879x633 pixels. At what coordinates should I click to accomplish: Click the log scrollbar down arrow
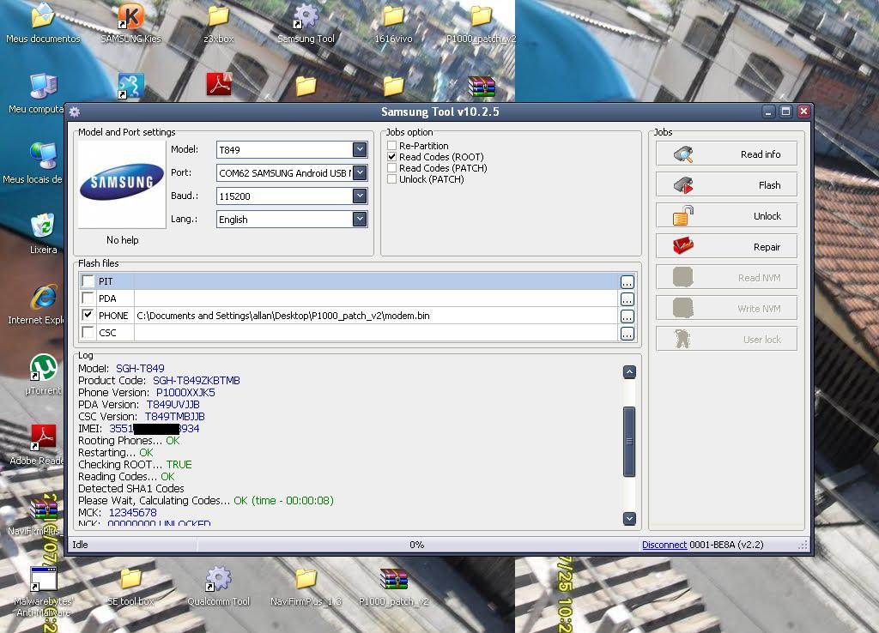pyautogui.click(x=629, y=519)
